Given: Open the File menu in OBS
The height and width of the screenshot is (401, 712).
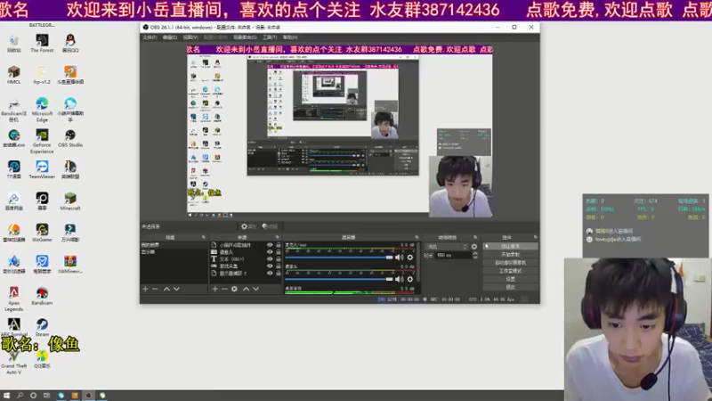Looking at the screenshot, I should (x=150, y=37).
